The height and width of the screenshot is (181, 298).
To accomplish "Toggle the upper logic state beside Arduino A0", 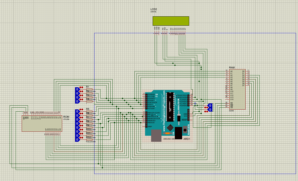I will pyautogui.click(x=210, y=106).
